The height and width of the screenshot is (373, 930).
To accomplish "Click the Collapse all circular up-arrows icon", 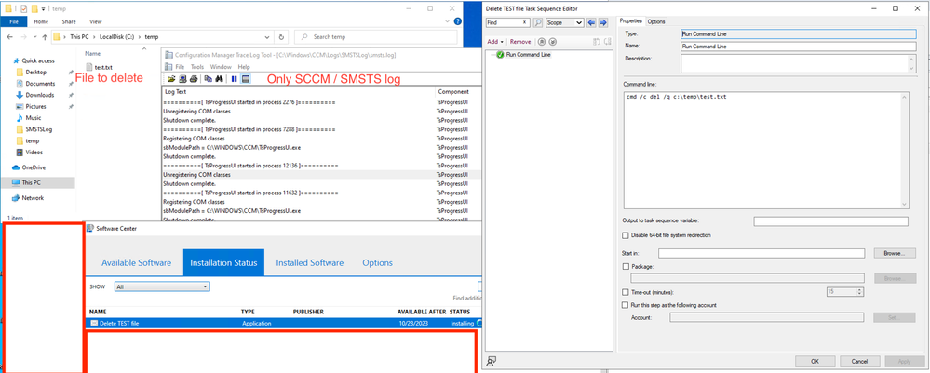I will [x=542, y=42].
